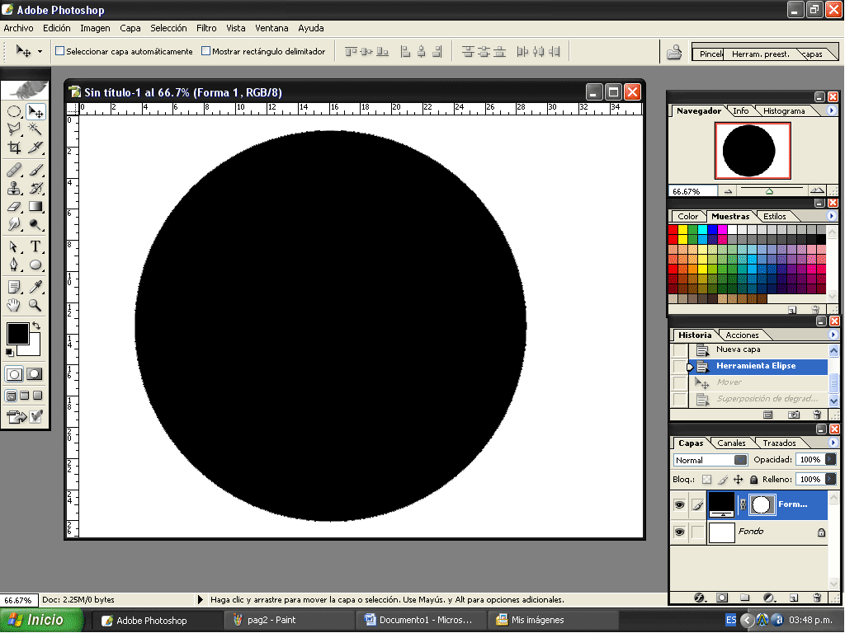Screen dimensions: 845x633
Task: Hide the Fondo layer visibility
Action: point(679,532)
